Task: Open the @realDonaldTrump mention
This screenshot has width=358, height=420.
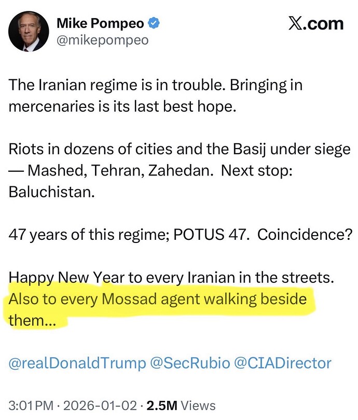Action: (x=77, y=363)
